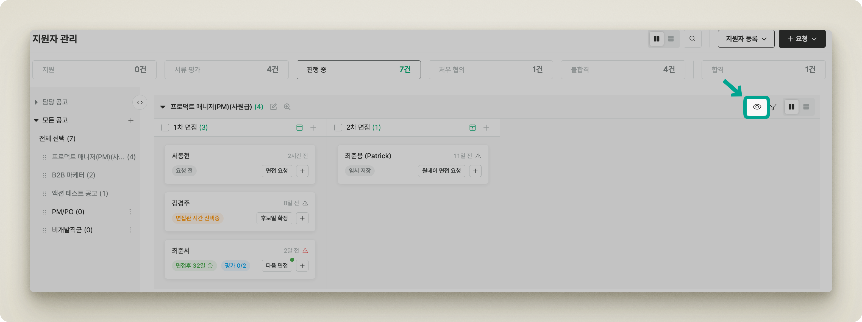This screenshot has height=322, width=862.
Task: Open the filter funnel icon
Action: [x=773, y=107]
